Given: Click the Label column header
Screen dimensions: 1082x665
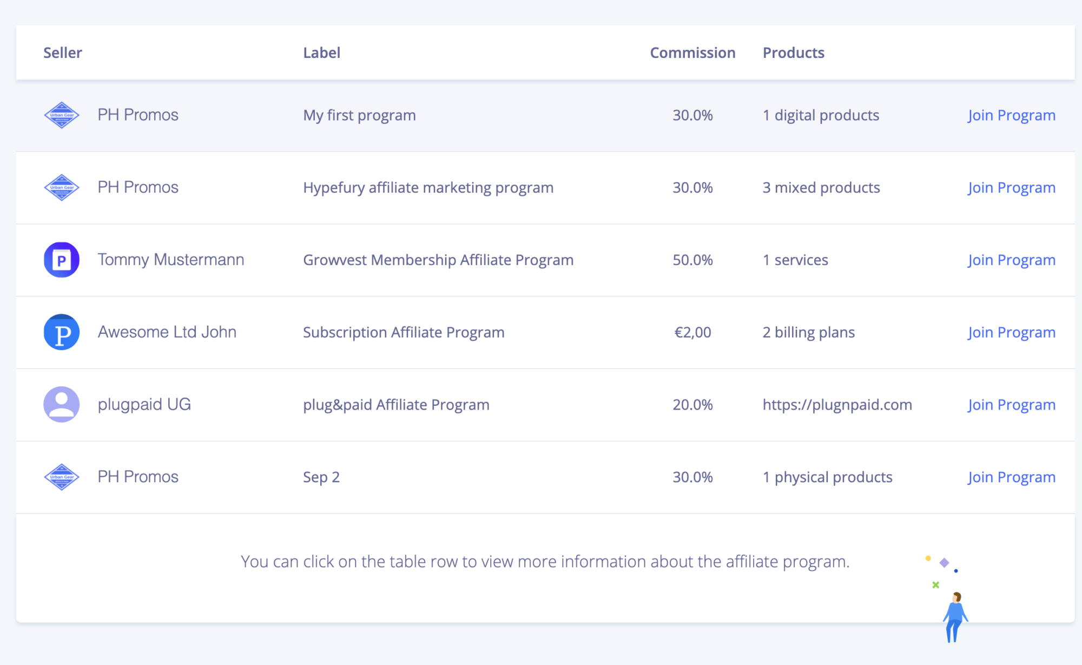Looking at the screenshot, I should 321,52.
